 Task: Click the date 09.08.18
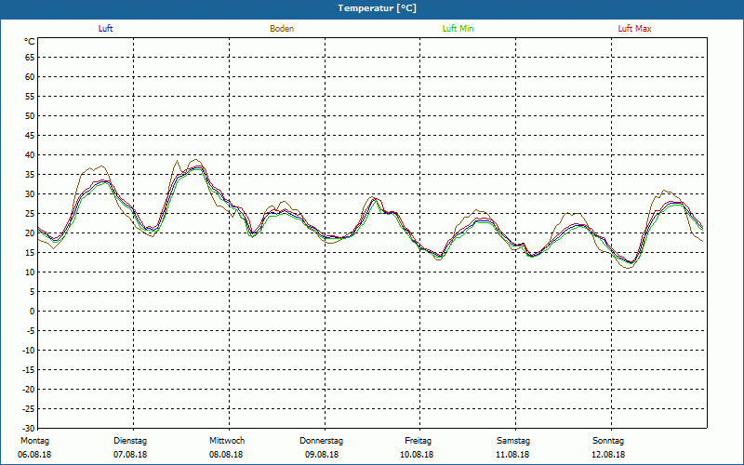pyautogui.click(x=322, y=455)
